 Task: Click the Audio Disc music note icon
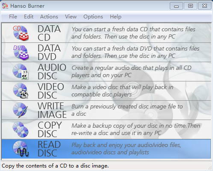coord(21,72)
